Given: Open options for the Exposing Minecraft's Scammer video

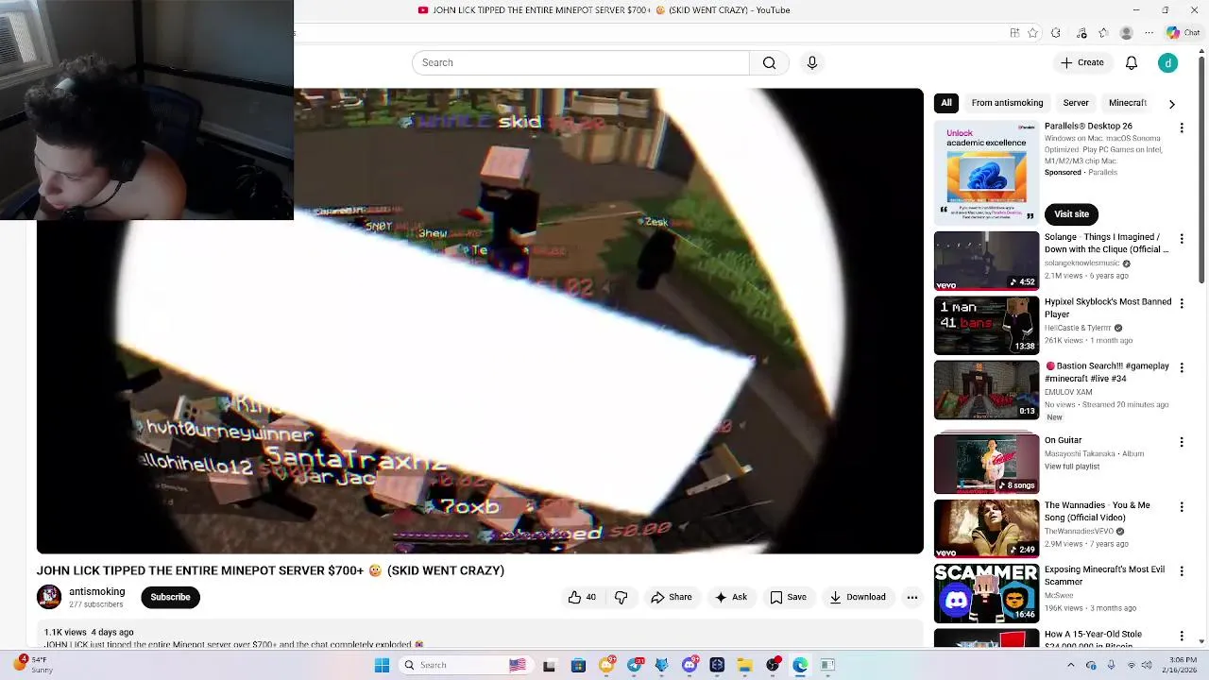Looking at the screenshot, I should coord(1182,570).
